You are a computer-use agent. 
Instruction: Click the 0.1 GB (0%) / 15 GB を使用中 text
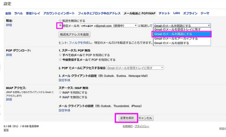click(x=21, y=126)
